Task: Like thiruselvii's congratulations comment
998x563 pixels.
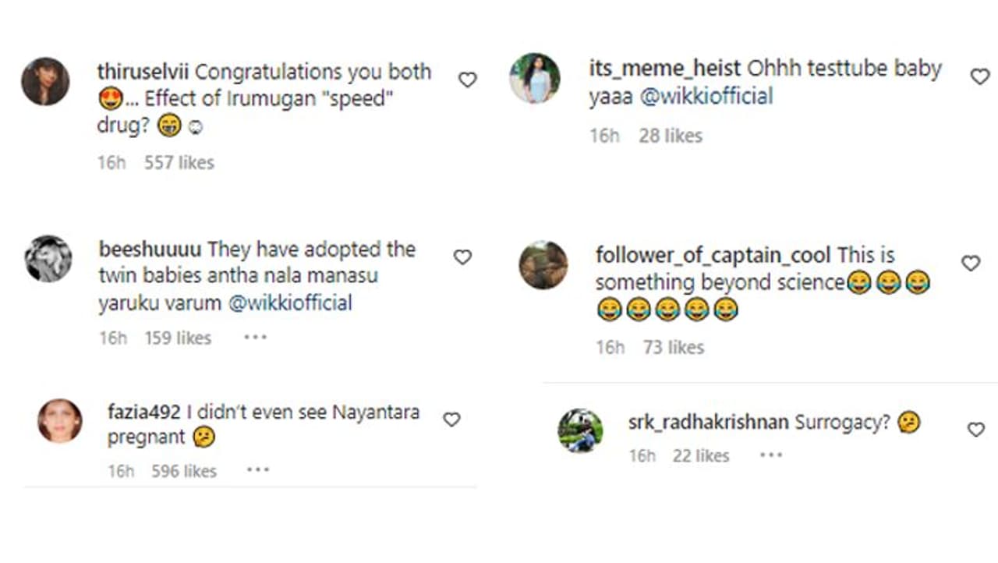Action: (x=467, y=80)
